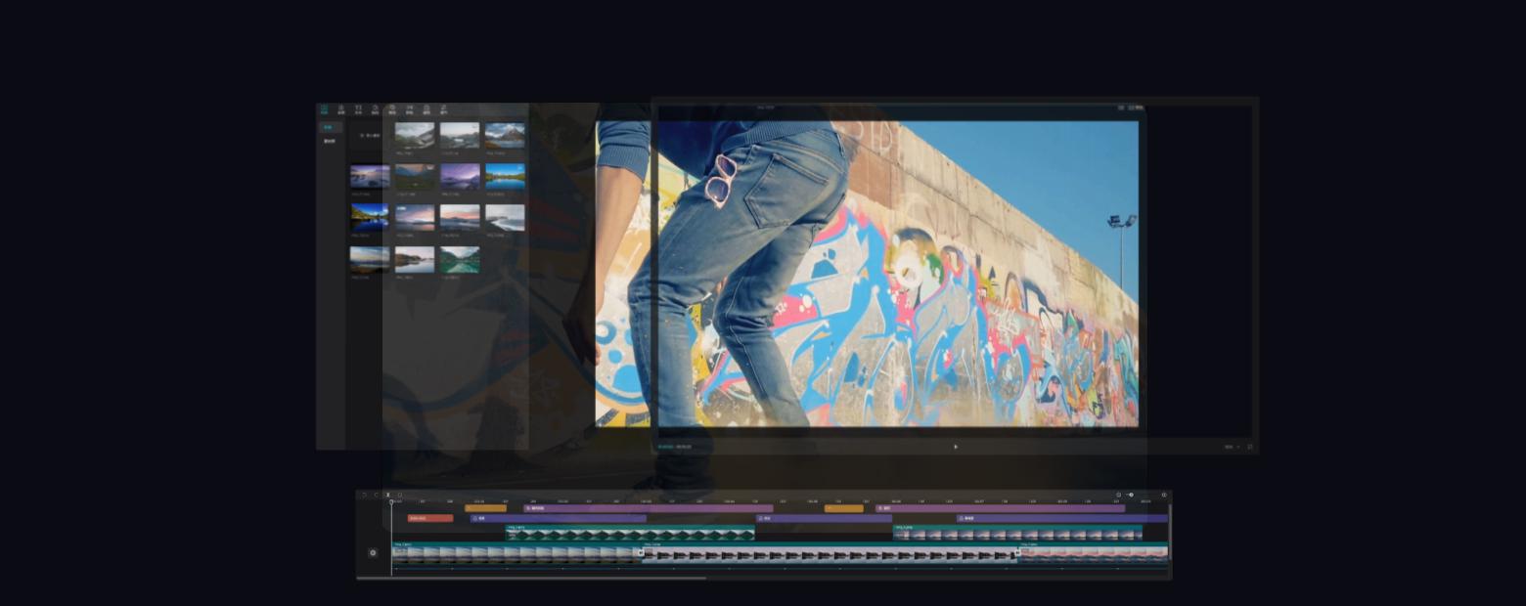Select the snowy mountain peak thumbnail

[x=504, y=135]
